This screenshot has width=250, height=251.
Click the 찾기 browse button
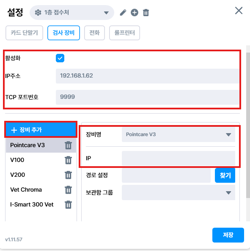[225, 176]
